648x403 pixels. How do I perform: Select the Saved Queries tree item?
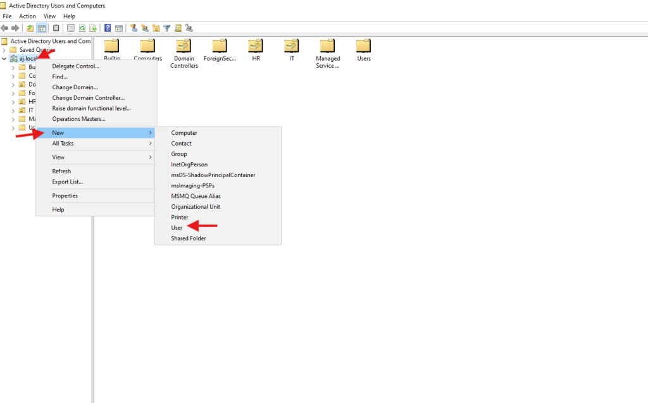coord(35,50)
